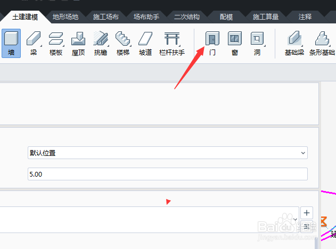Open the 注释 tab
Viewport: 336px width, 249px height.
click(x=305, y=17)
